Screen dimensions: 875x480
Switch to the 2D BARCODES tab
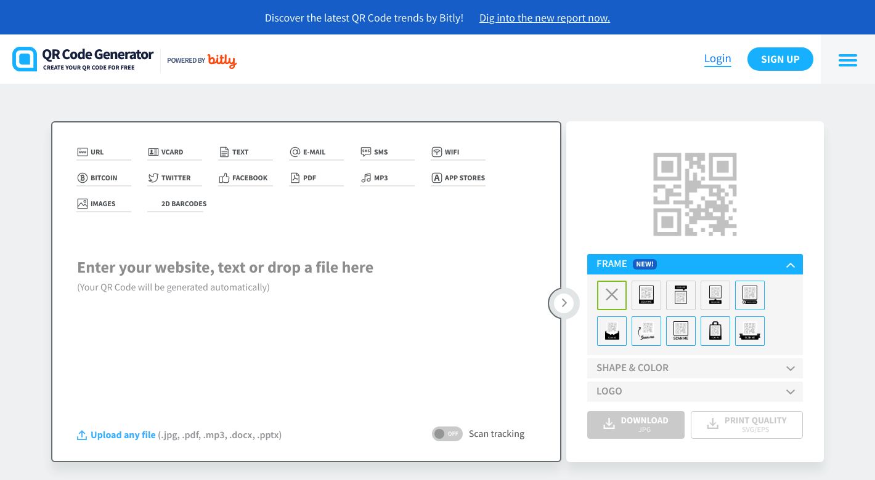(177, 204)
